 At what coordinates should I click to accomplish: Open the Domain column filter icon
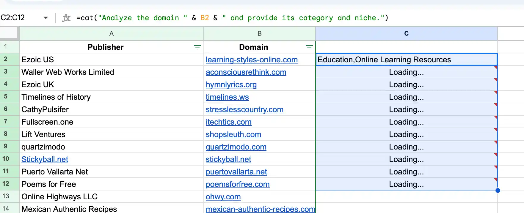(x=309, y=47)
